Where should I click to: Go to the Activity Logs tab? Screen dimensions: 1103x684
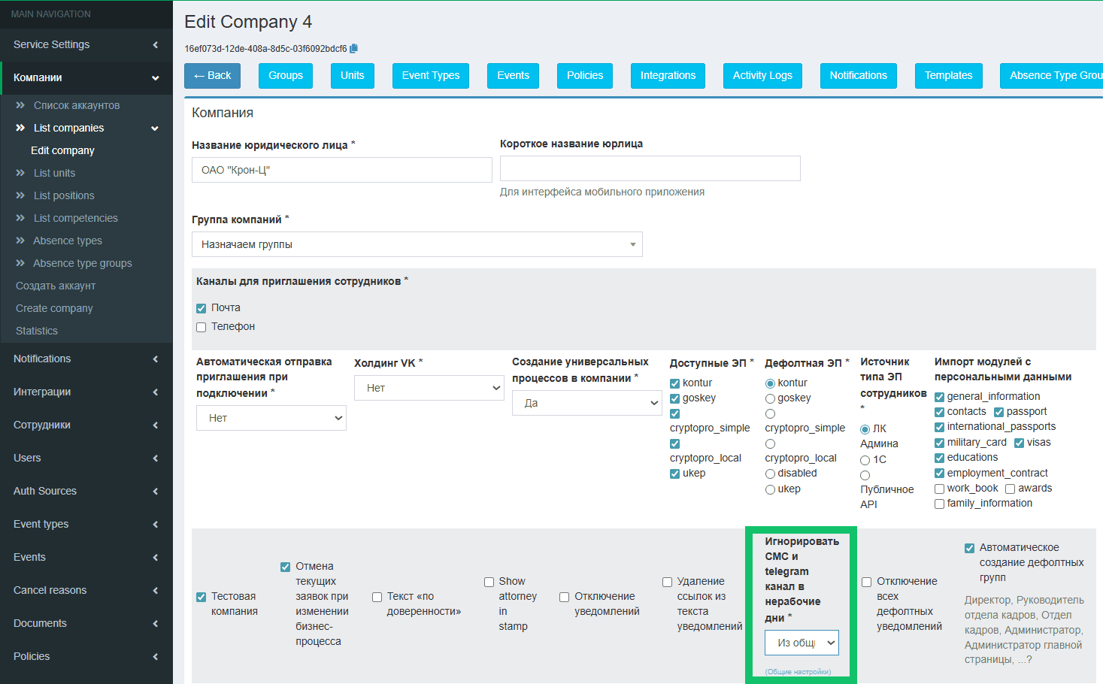(x=762, y=75)
